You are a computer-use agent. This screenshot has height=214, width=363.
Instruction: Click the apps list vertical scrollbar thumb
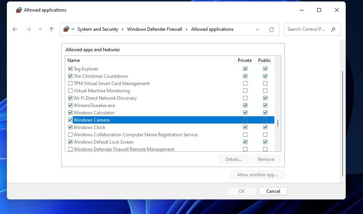click(x=278, y=123)
